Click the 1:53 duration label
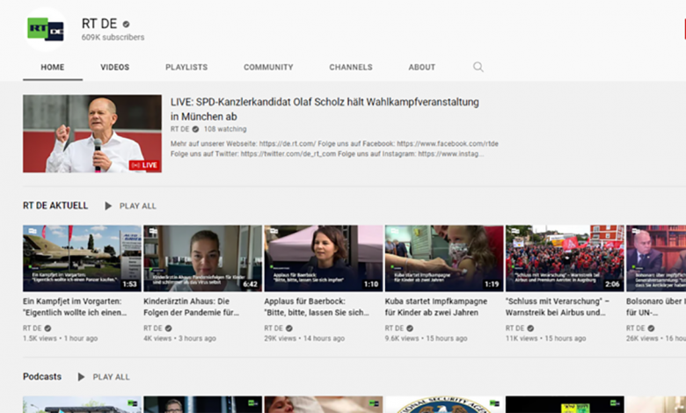 point(129,284)
